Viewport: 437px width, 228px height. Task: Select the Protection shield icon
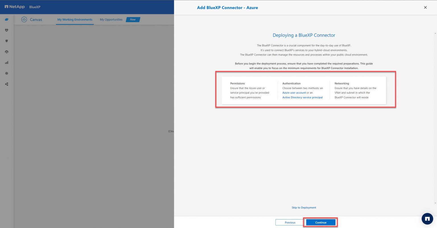click(7, 41)
